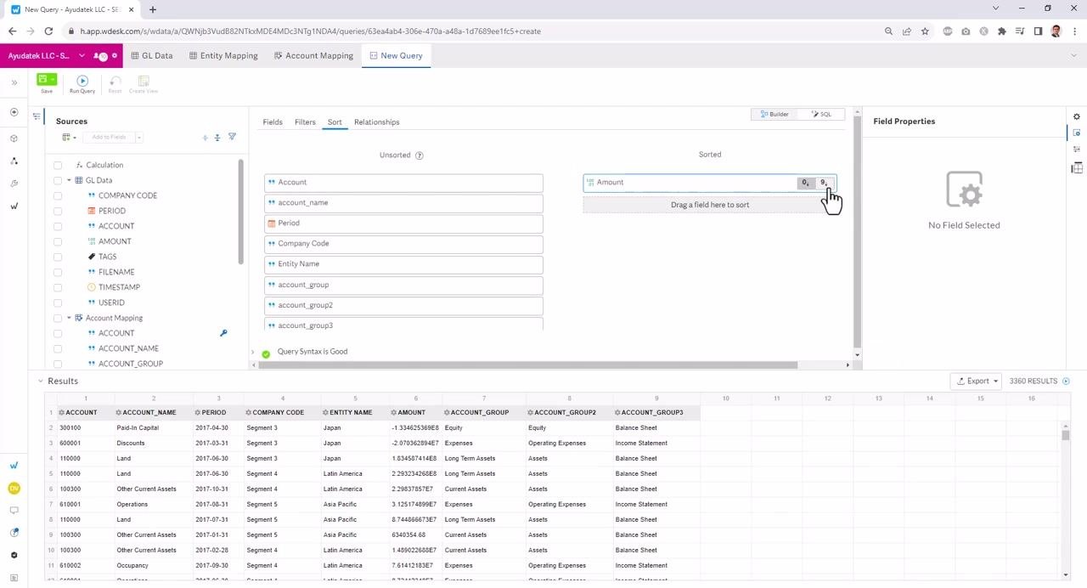
Task: Open the Entity Mapping tab
Action: pyautogui.click(x=222, y=55)
